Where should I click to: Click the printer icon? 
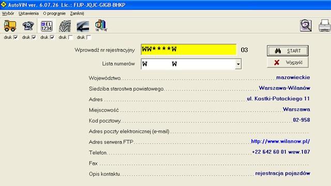coord(325,26)
